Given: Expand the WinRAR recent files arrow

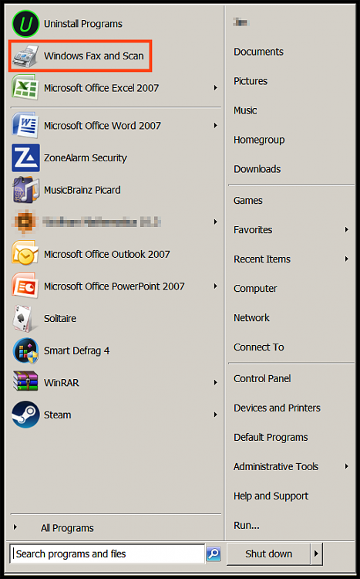Looking at the screenshot, I should pyautogui.click(x=215, y=383).
